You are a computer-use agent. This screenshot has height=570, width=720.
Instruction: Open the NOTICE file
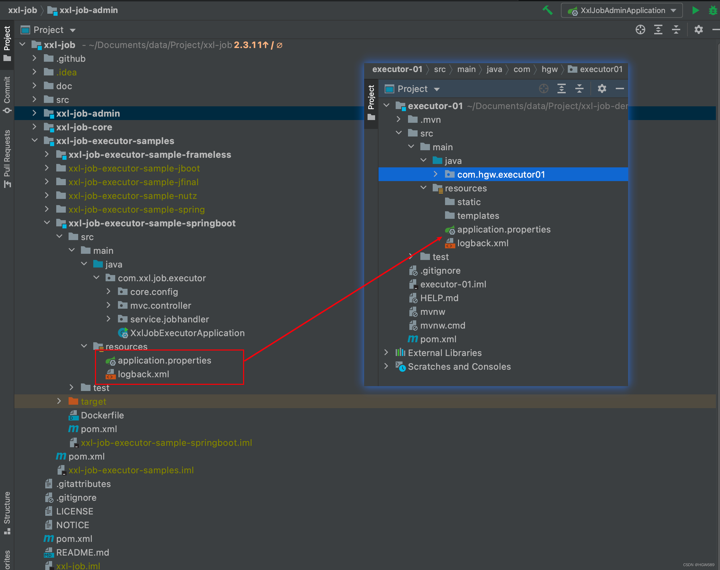[72, 525]
